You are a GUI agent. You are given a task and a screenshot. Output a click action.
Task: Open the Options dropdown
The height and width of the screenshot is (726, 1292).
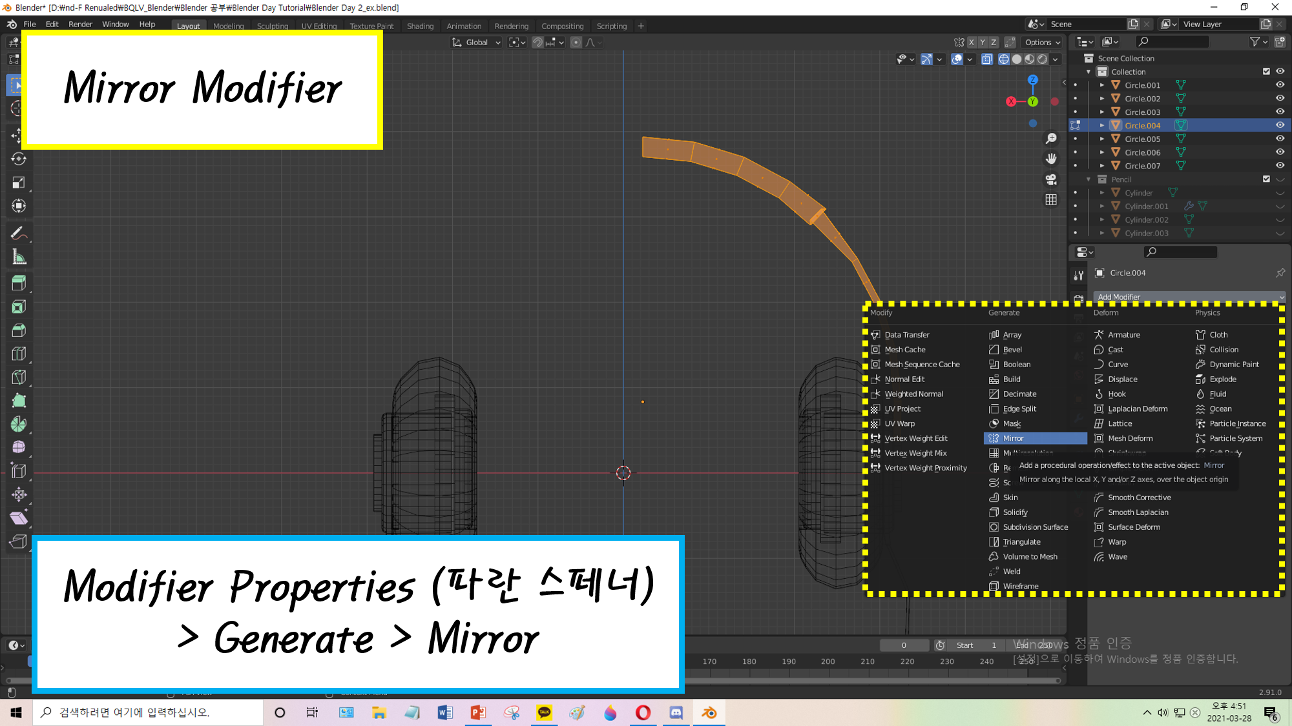click(1043, 43)
